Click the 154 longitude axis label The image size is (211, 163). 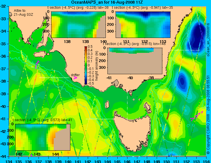pyautogui.click(x=206, y=161)
